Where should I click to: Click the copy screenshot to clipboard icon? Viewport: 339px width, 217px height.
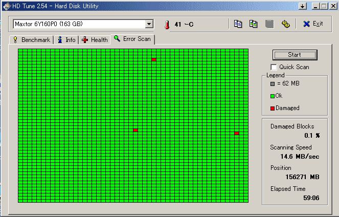pyautogui.click(x=254, y=24)
